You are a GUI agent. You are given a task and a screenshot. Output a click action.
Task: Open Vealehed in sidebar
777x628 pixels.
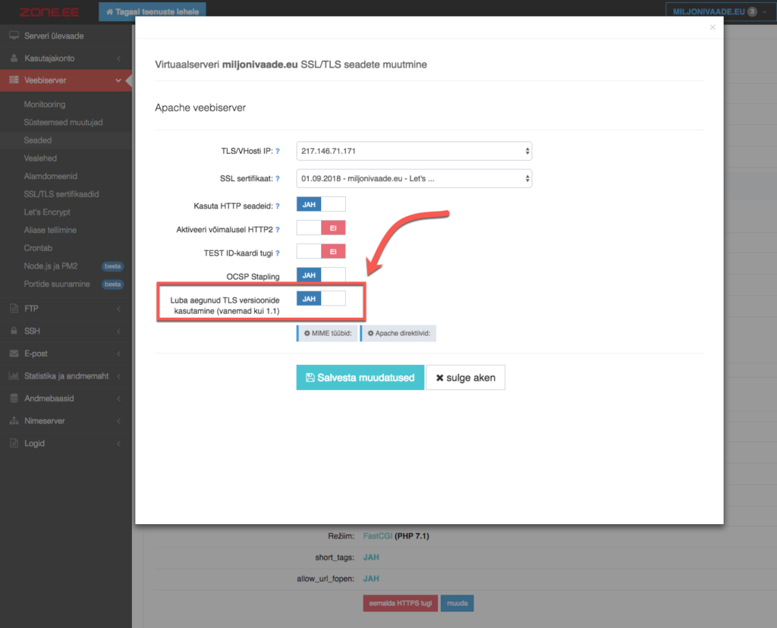pos(40,158)
